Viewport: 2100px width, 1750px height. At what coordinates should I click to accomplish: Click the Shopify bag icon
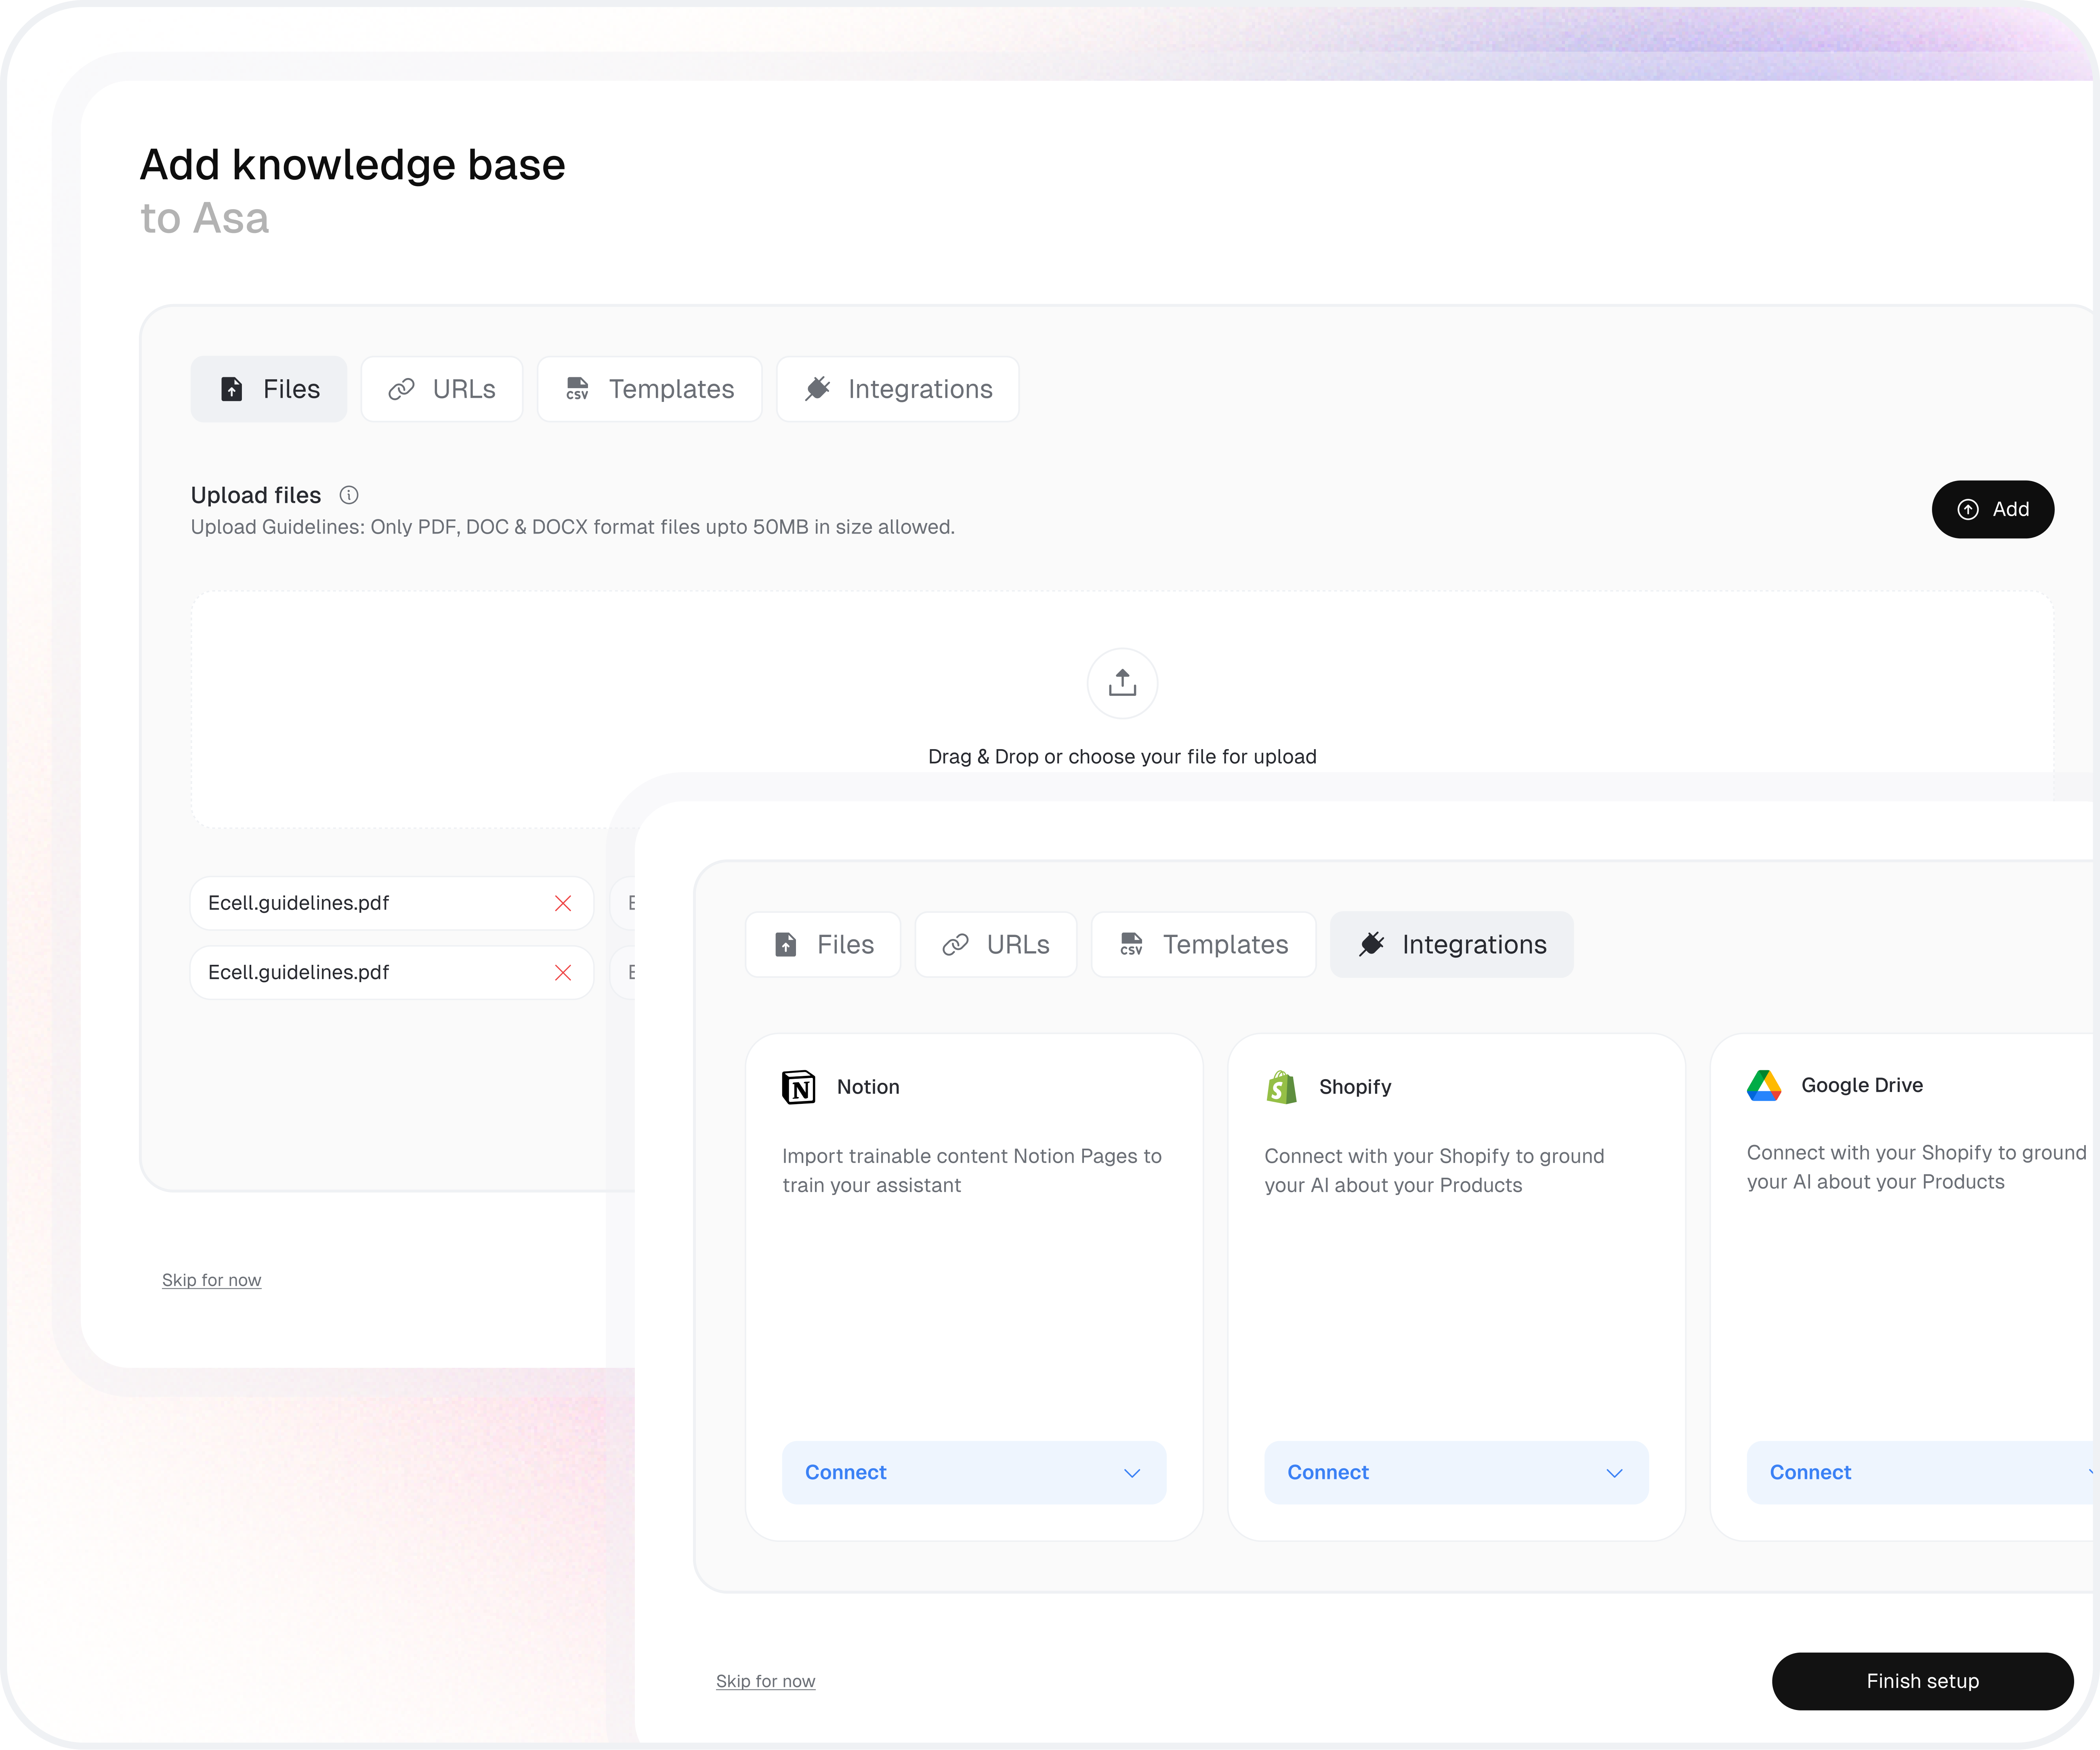point(1281,1087)
